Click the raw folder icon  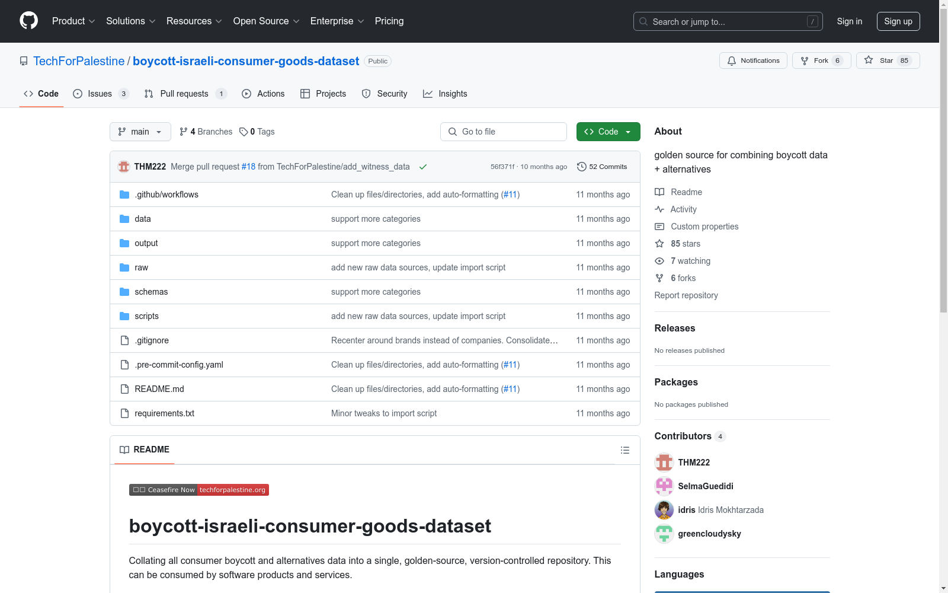[x=124, y=267]
